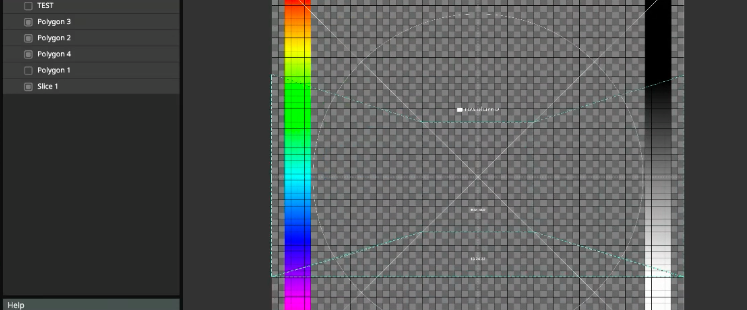The width and height of the screenshot is (747, 310).
Task: Disable the Polygon 4 checkbox
Action: (28, 55)
